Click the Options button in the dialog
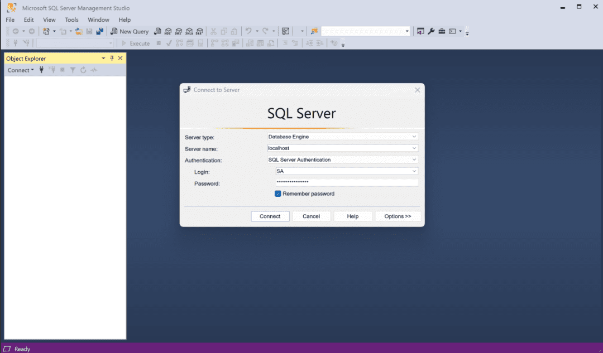603x353 pixels. point(398,216)
